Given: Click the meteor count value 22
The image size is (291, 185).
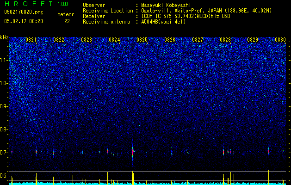Looking at the screenshot, I should (67, 21).
